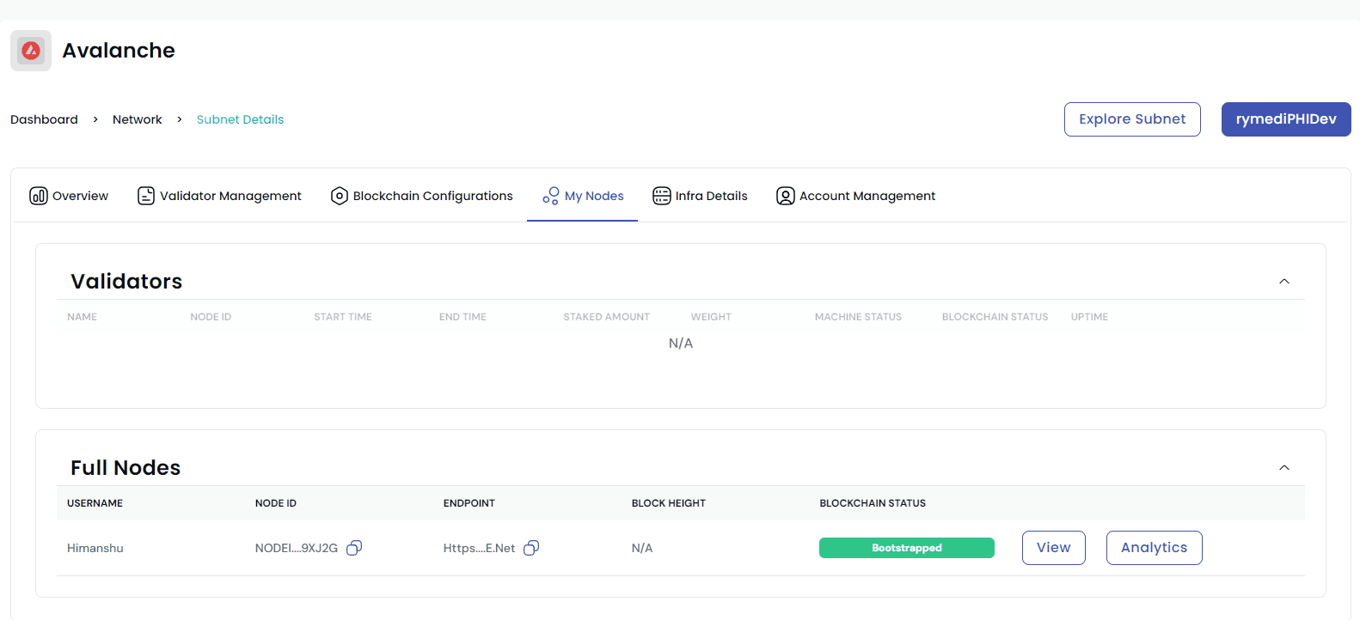Open the Validator Management tab
Viewport: 1360px width, 620px height.
coord(219,196)
